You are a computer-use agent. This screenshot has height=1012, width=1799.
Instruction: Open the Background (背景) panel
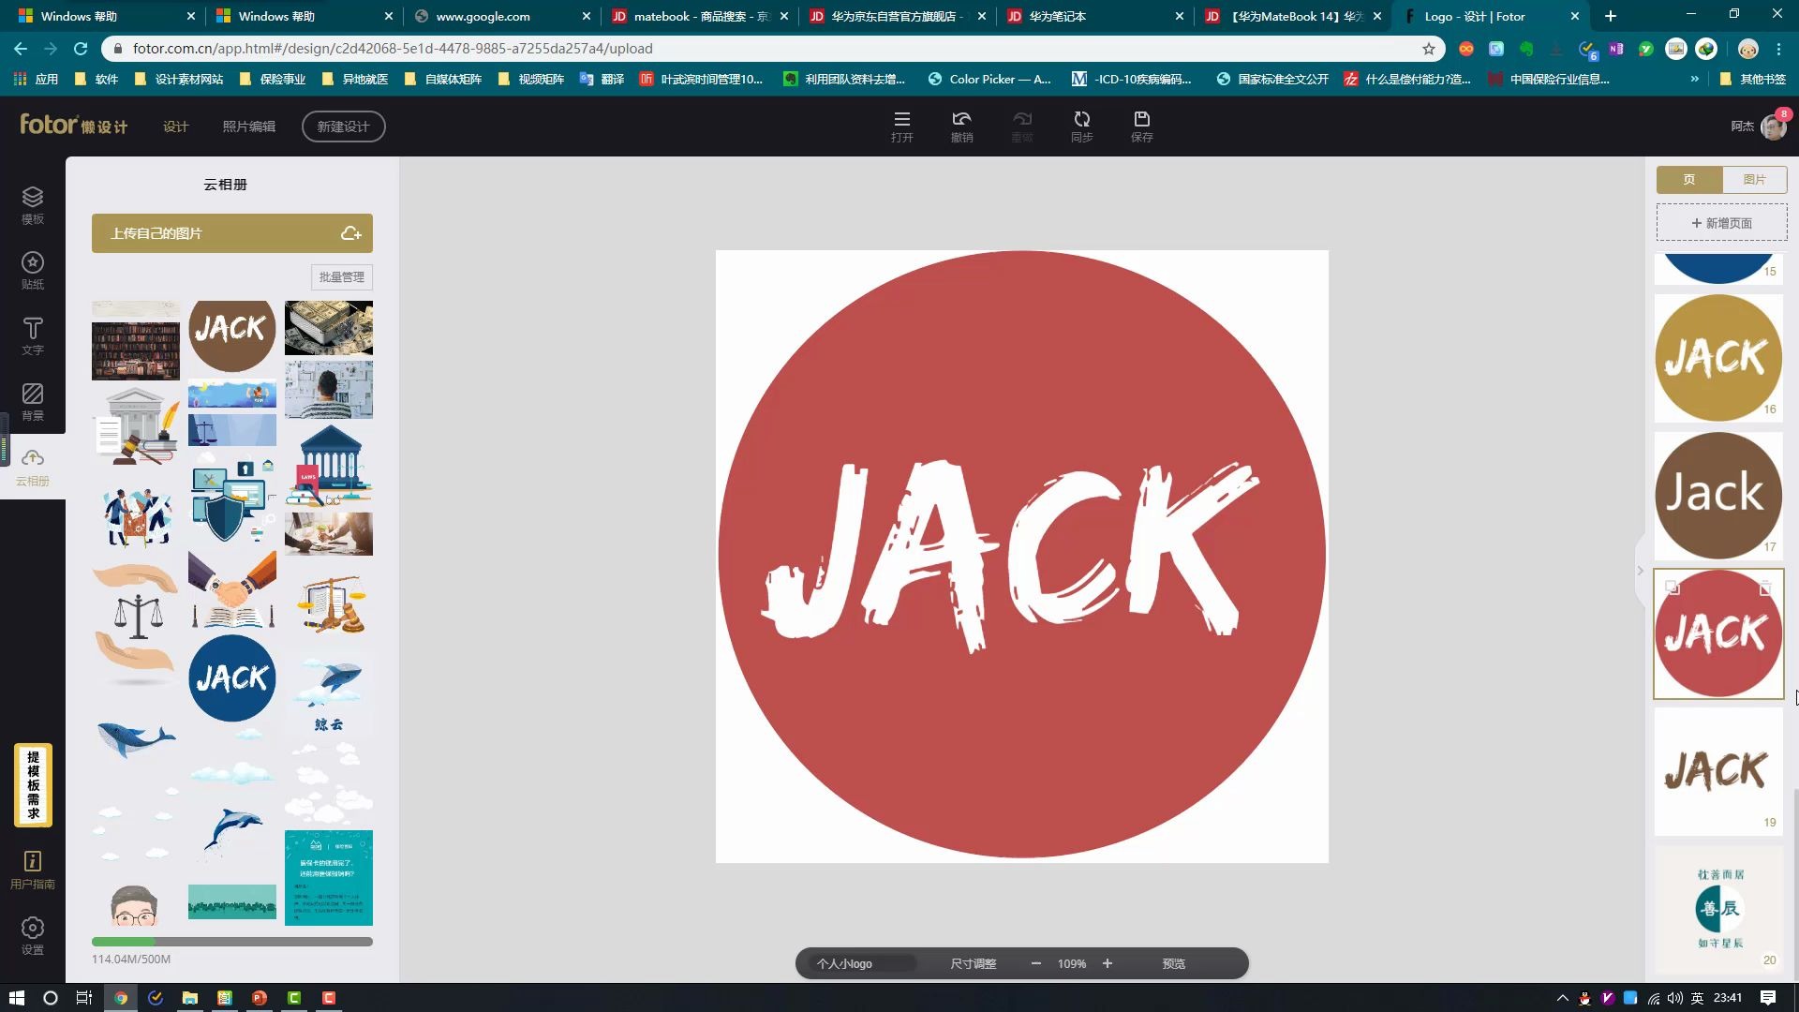coord(33,402)
